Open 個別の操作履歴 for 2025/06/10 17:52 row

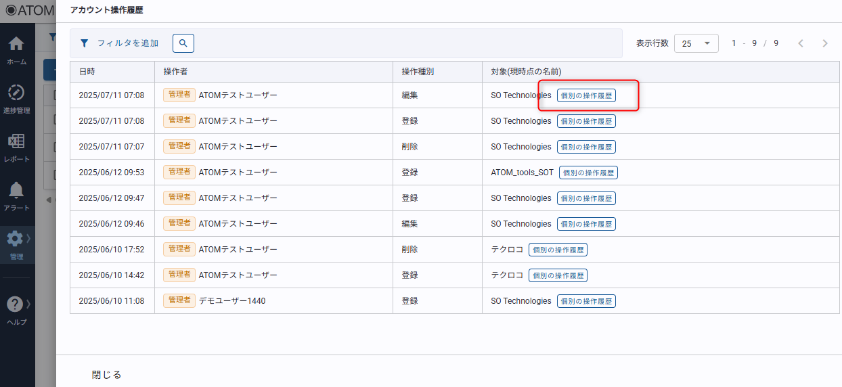click(558, 250)
